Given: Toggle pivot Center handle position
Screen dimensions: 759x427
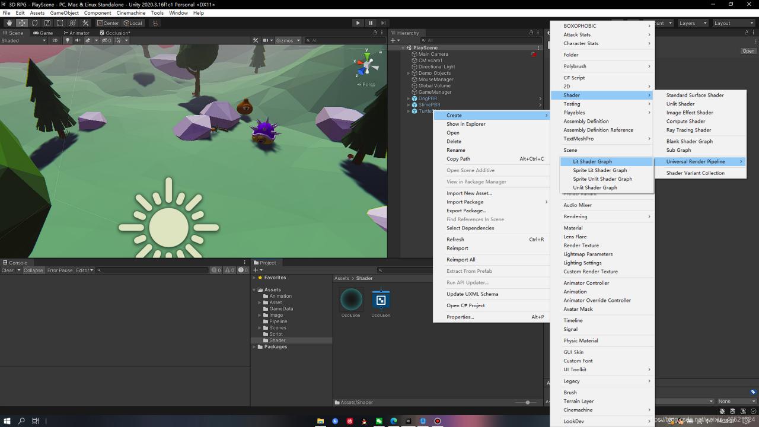Looking at the screenshot, I should [x=108, y=23].
